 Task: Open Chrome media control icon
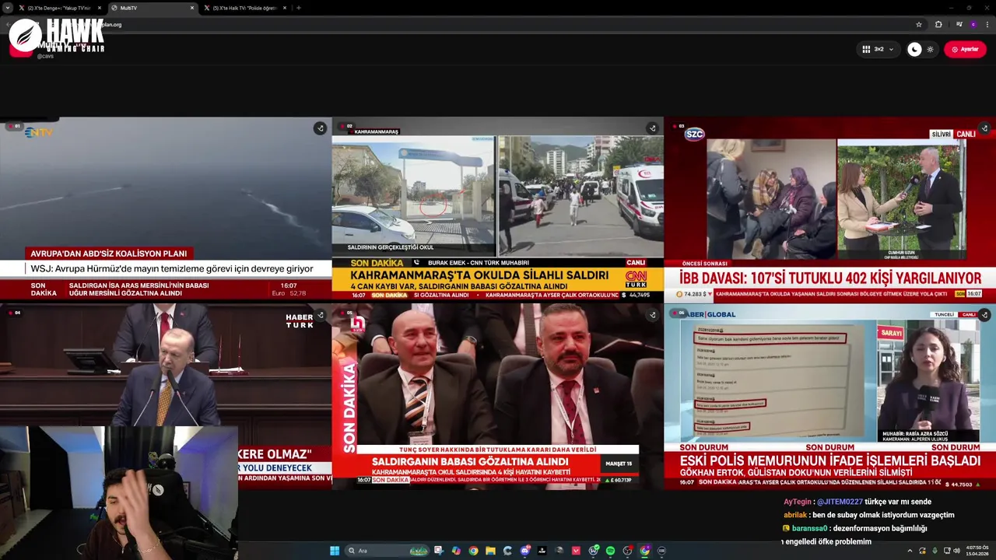coord(959,24)
